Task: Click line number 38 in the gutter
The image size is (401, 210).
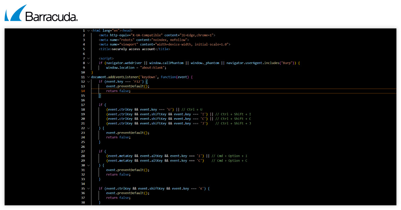Action: (x=83, y=202)
